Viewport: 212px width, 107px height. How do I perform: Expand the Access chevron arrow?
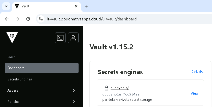click(74, 90)
